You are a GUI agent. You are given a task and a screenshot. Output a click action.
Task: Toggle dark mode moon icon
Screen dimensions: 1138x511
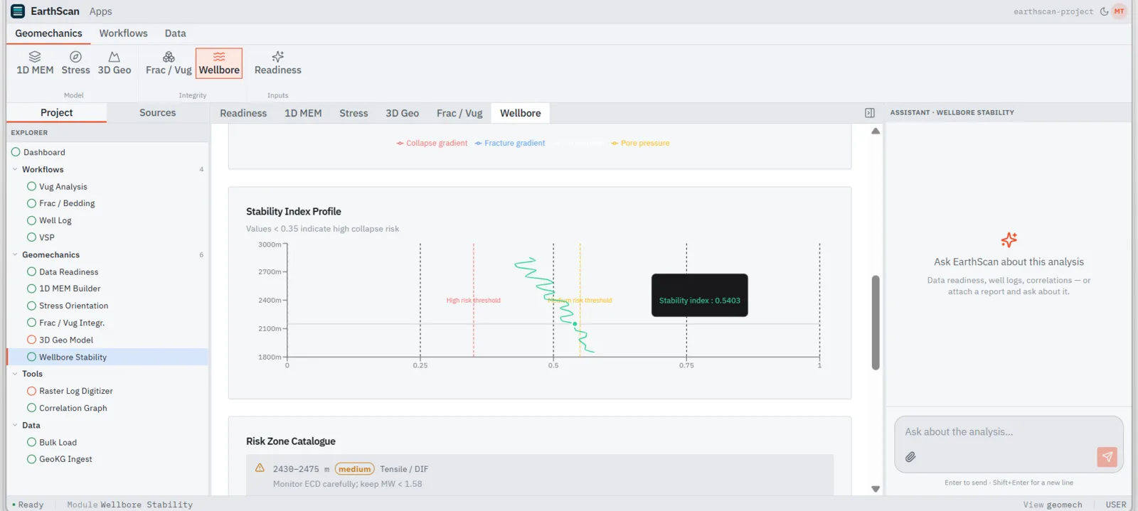(x=1104, y=11)
